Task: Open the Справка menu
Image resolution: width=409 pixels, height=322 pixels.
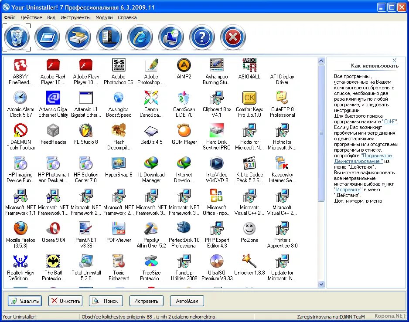Action: coord(127,17)
